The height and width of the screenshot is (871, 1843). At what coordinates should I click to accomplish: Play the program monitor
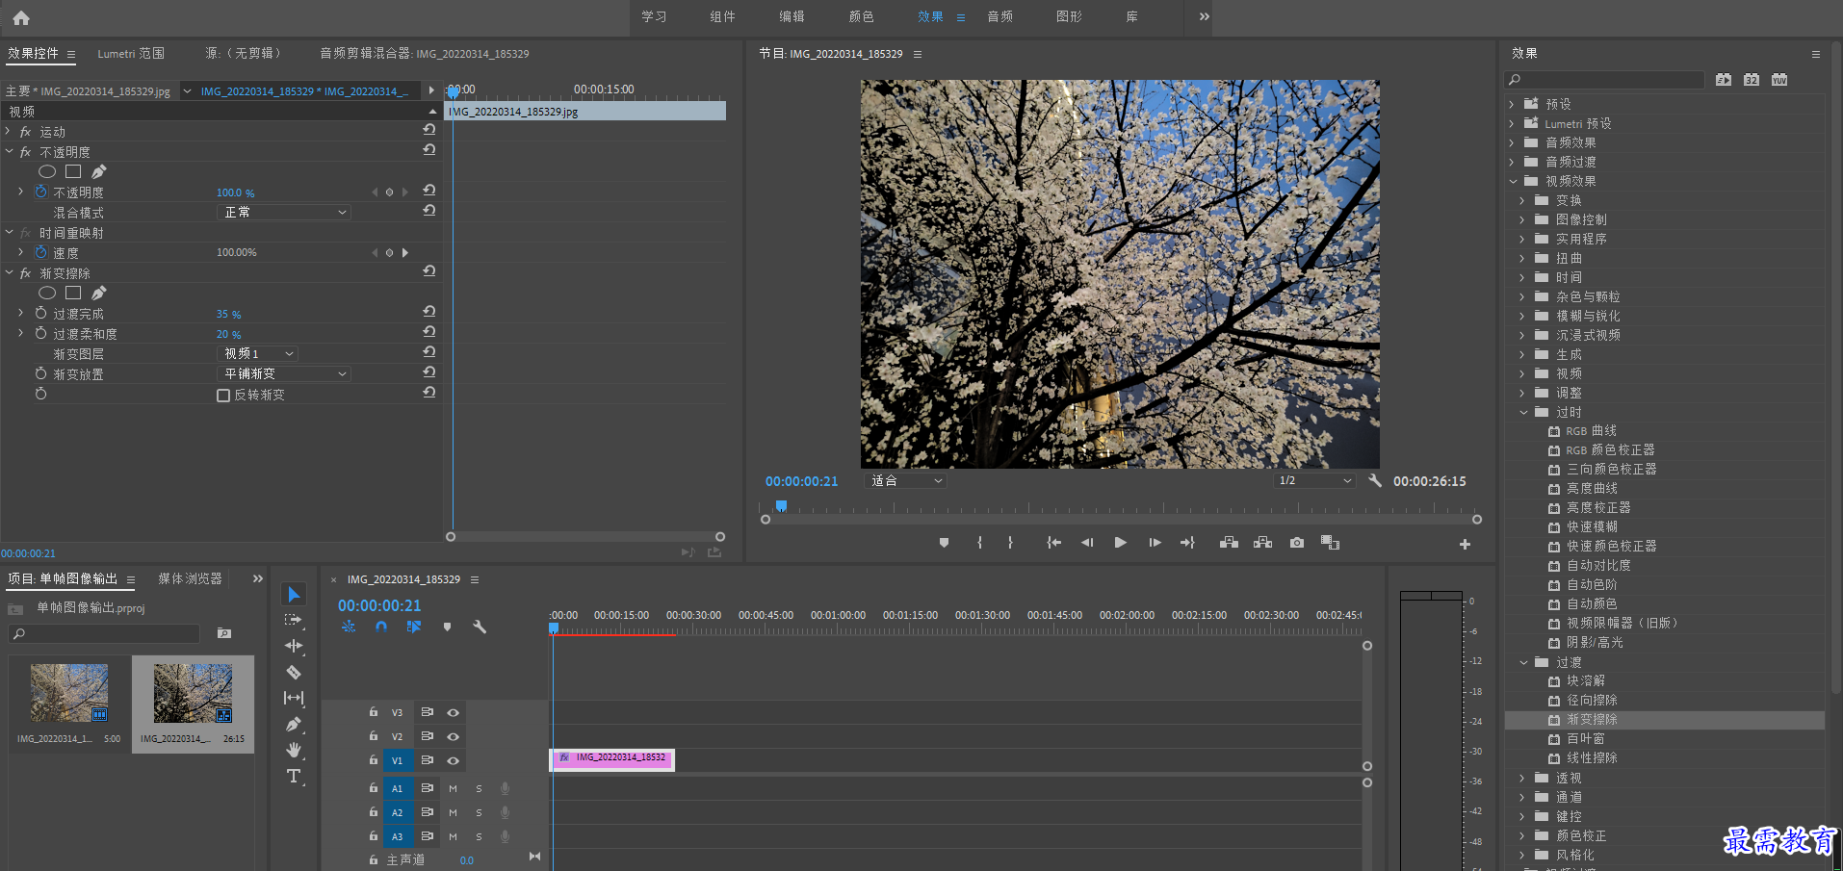point(1120,543)
